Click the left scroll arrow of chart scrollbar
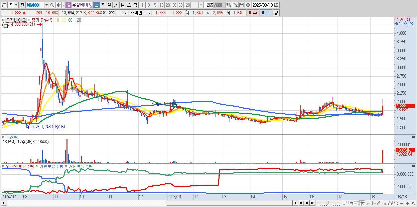 pyautogui.click(x=4, y=203)
